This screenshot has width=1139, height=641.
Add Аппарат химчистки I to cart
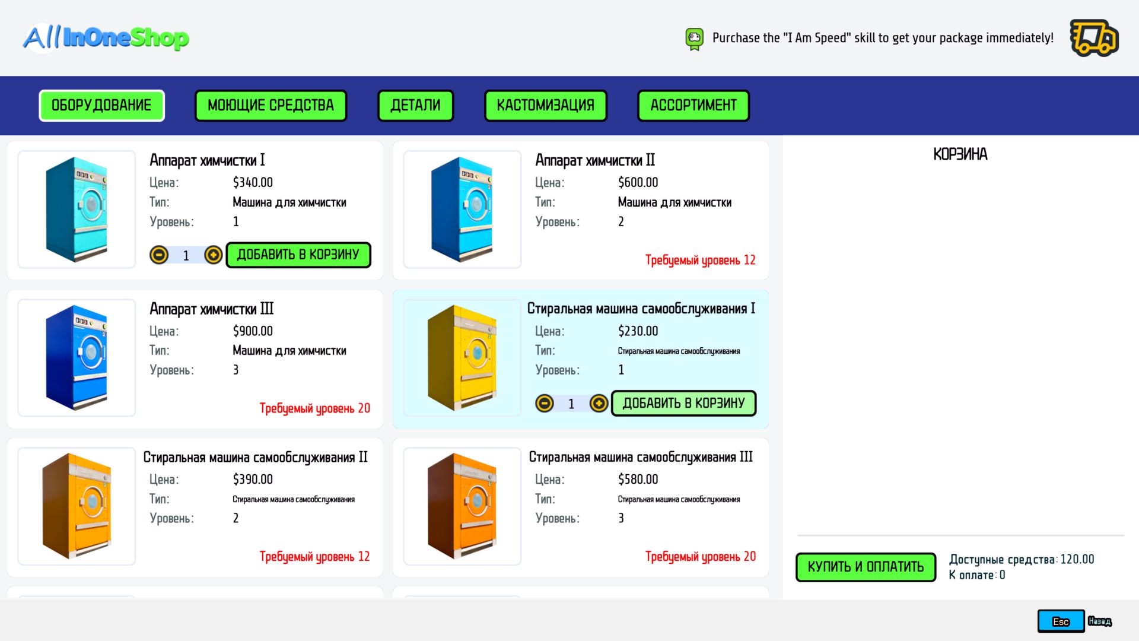[298, 255]
